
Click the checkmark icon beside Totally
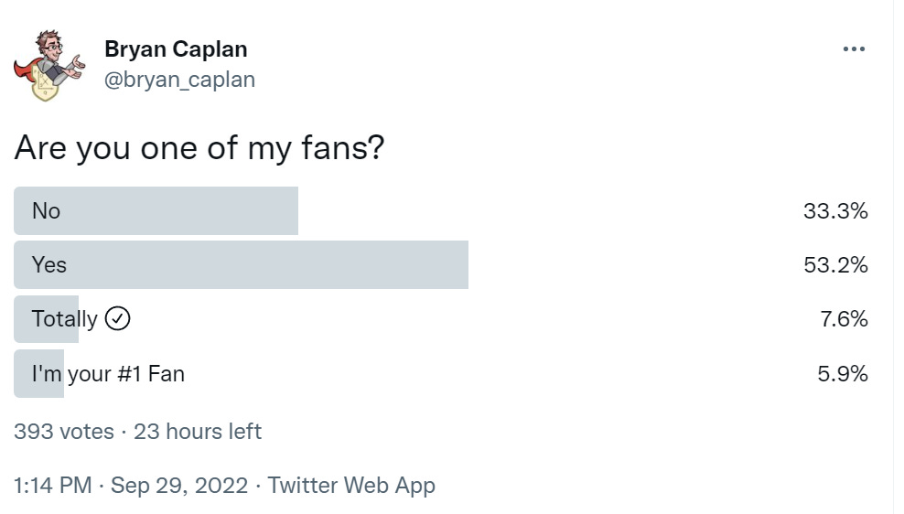(118, 319)
